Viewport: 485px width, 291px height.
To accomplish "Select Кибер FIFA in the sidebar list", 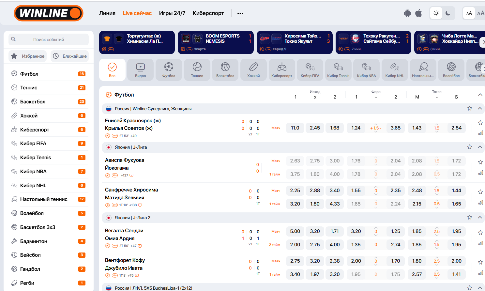I will [x=49, y=144].
